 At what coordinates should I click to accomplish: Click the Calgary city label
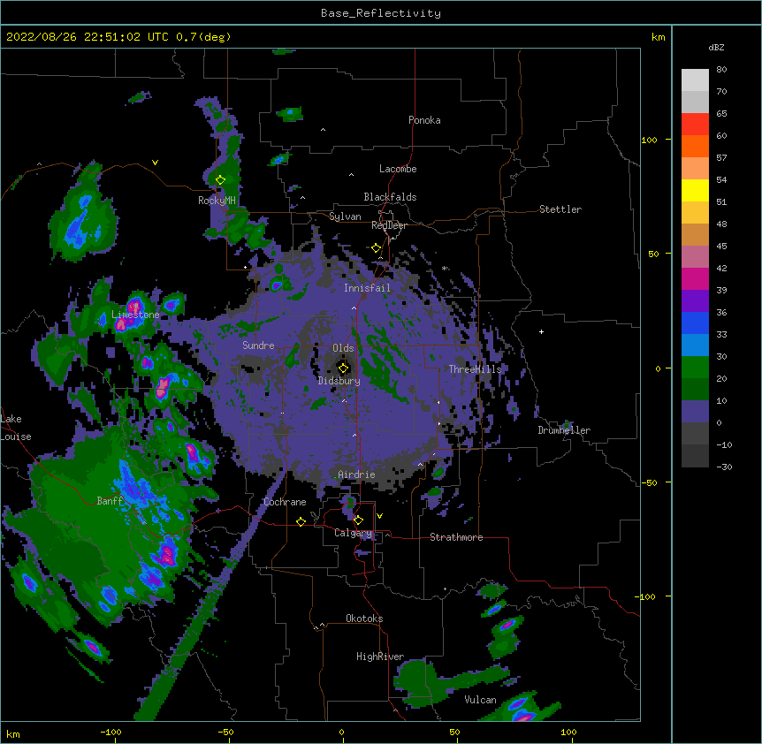pos(353,533)
